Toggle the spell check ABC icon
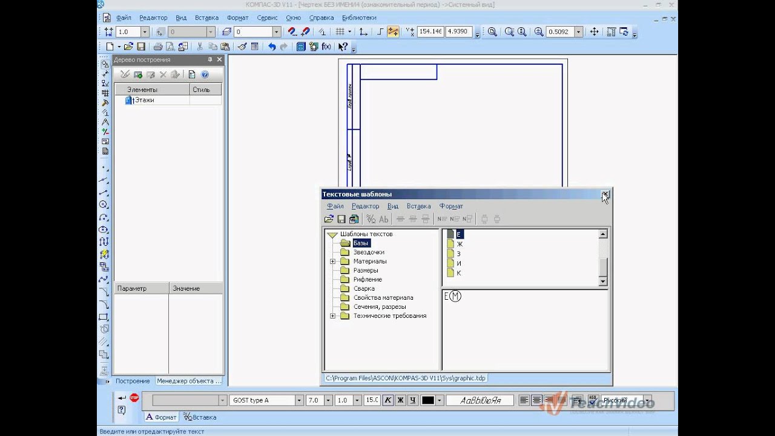775x436 pixels. [593, 400]
